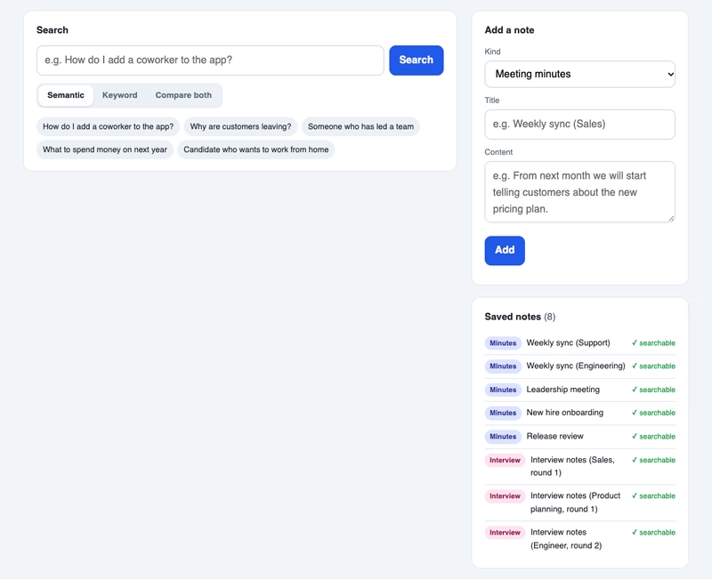Click the searchable status for Weekly sync (Support)
This screenshot has height=579, width=712.
pyautogui.click(x=653, y=343)
